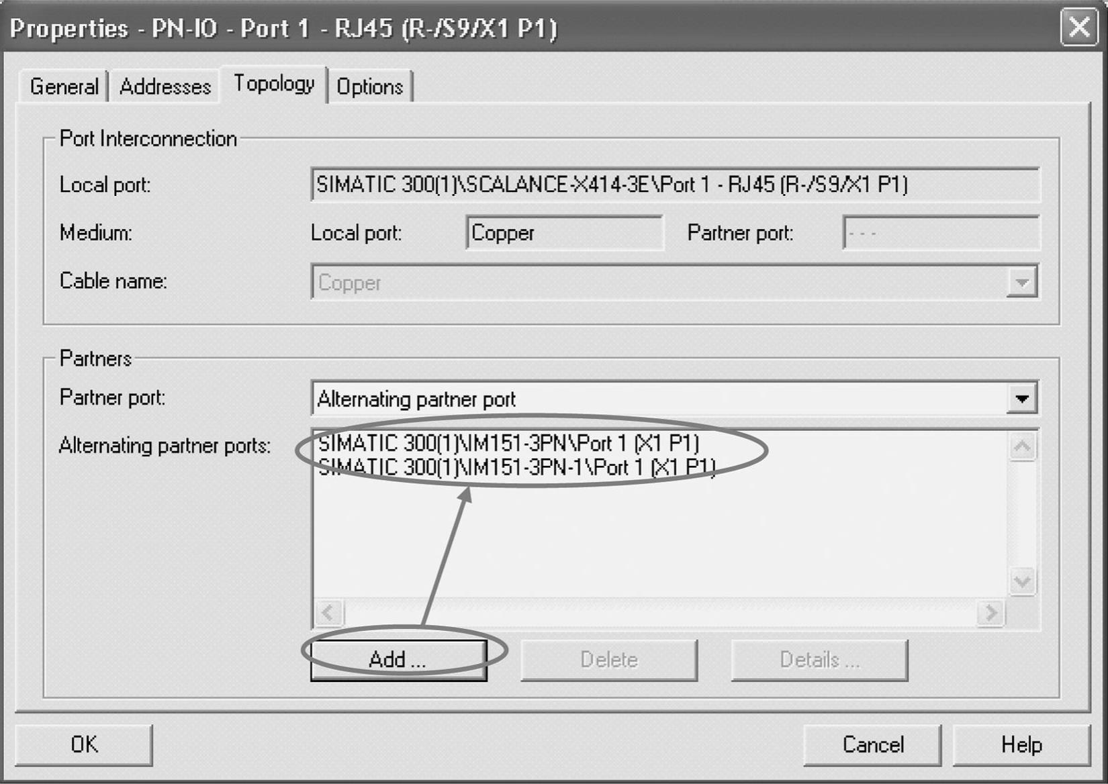Open the Addresses tab

click(x=165, y=87)
